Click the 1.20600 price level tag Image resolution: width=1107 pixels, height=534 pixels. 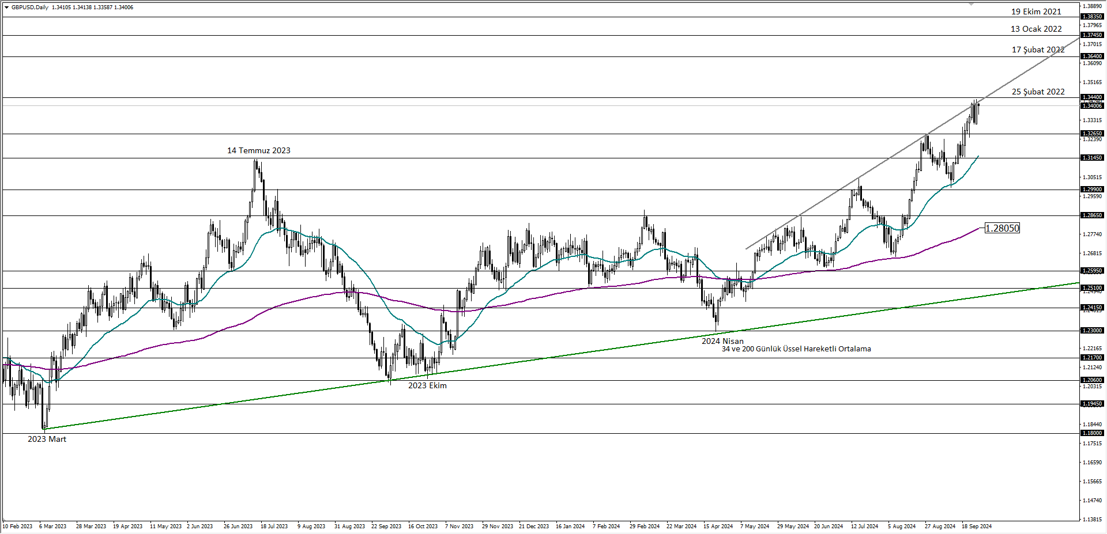(x=1092, y=380)
